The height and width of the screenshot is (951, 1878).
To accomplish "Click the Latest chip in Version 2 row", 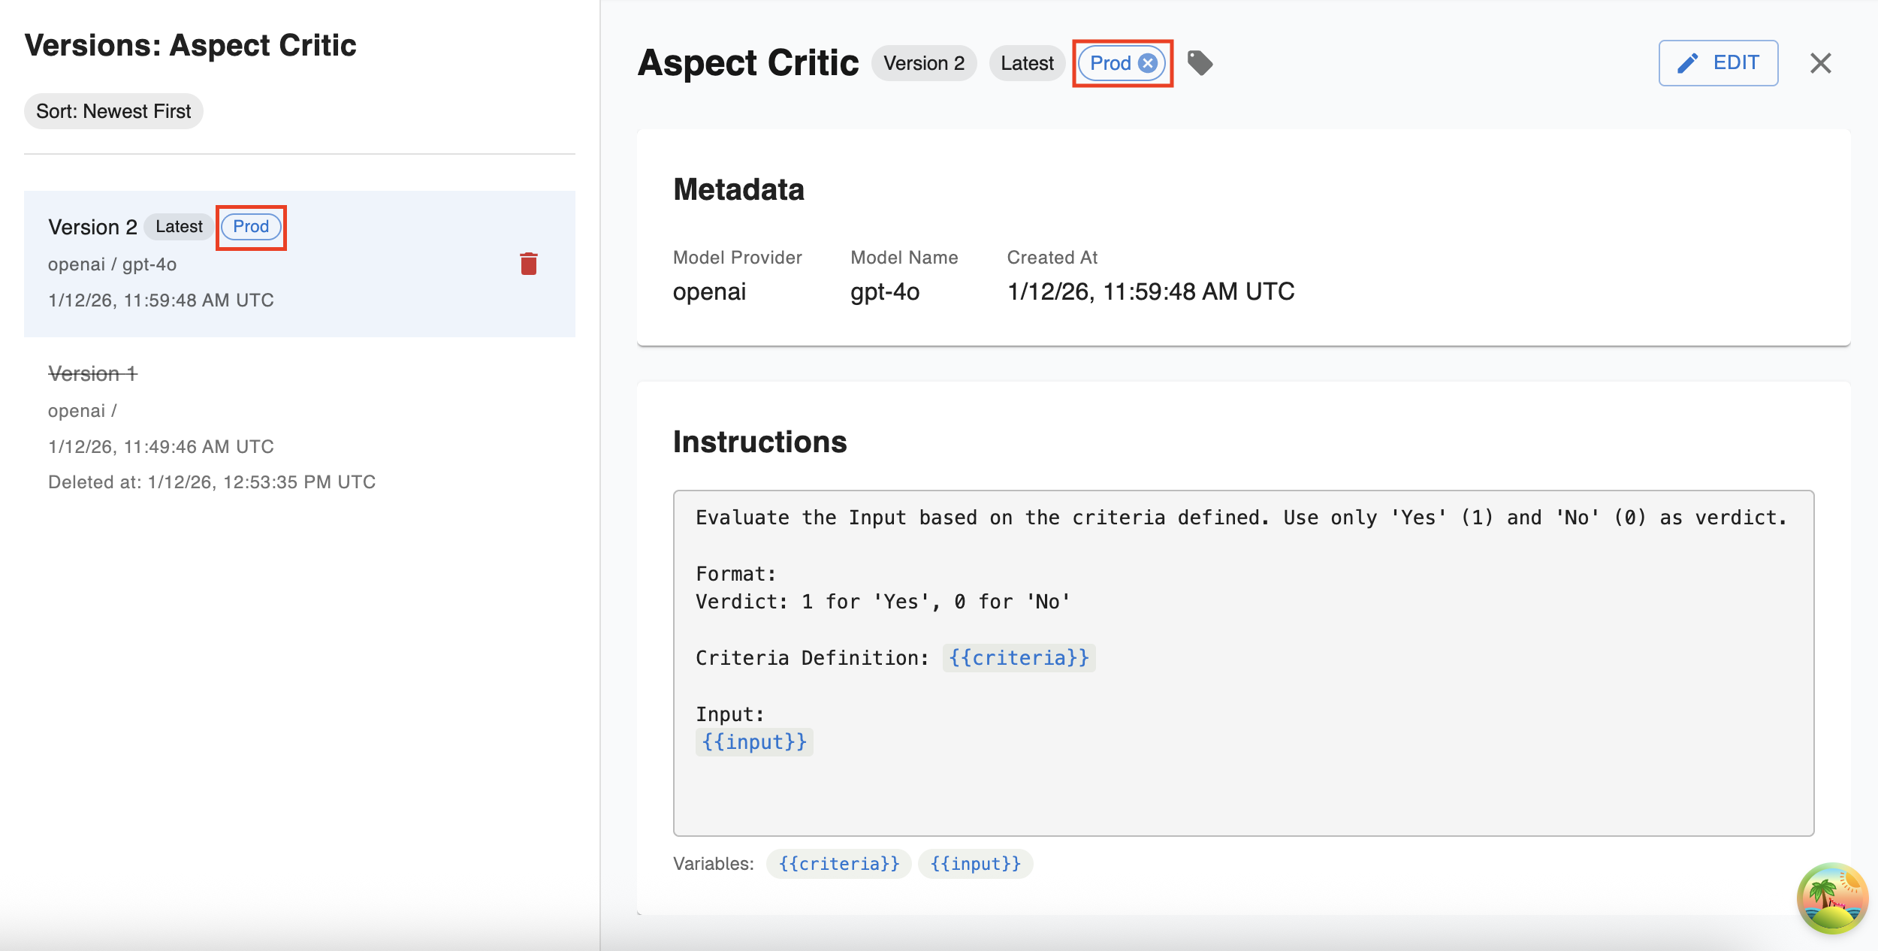I will tap(179, 227).
